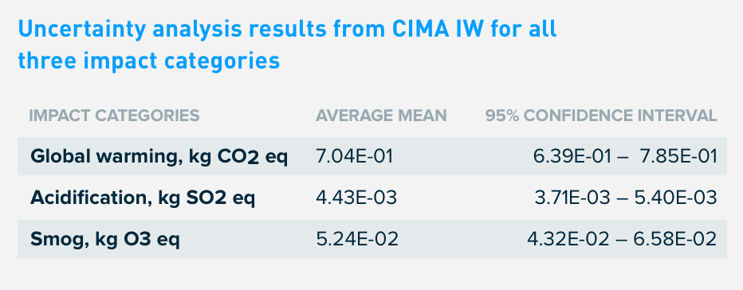Select the Global warming, kg CO2 eq row
Image resolution: width=743 pixels, height=290 pixels.
[x=372, y=156]
